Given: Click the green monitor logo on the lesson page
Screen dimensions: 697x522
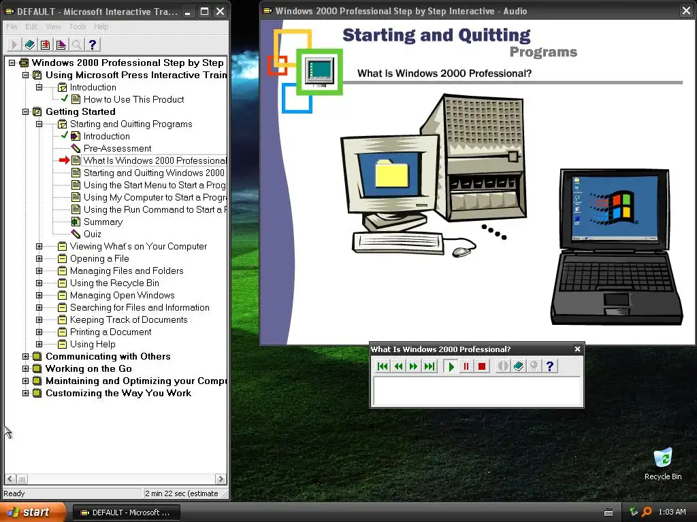Looking at the screenshot, I should [x=320, y=72].
